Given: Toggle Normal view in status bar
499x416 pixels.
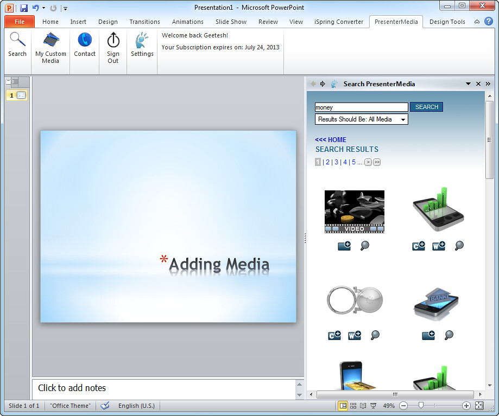Looking at the screenshot, I should (x=344, y=406).
